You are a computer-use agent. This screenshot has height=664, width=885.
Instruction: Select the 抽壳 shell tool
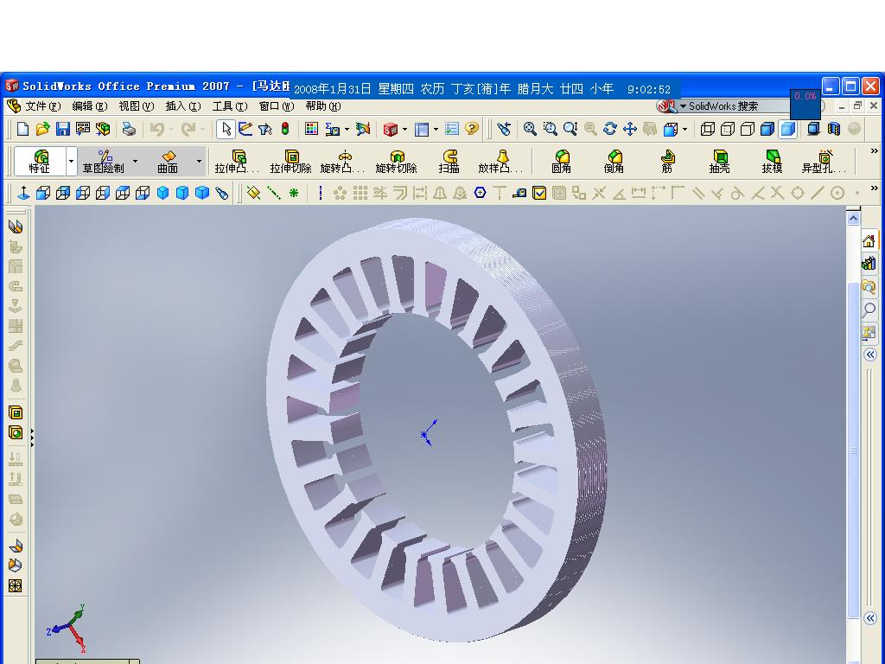[x=719, y=161]
